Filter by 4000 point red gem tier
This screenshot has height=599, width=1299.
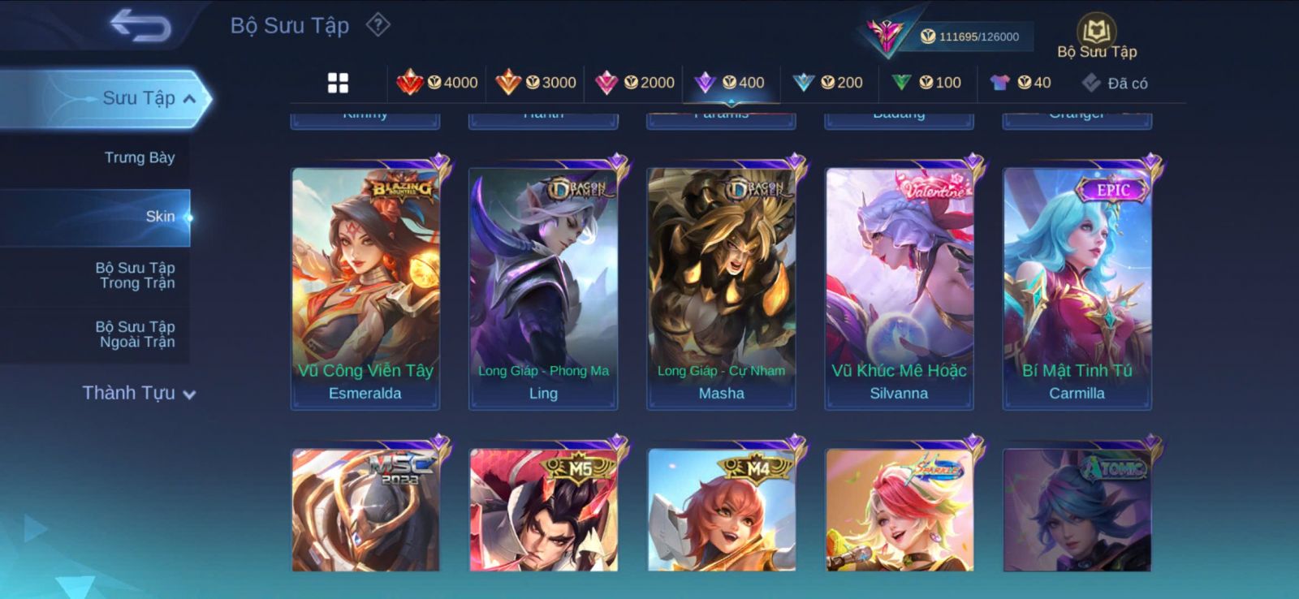[x=437, y=82]
